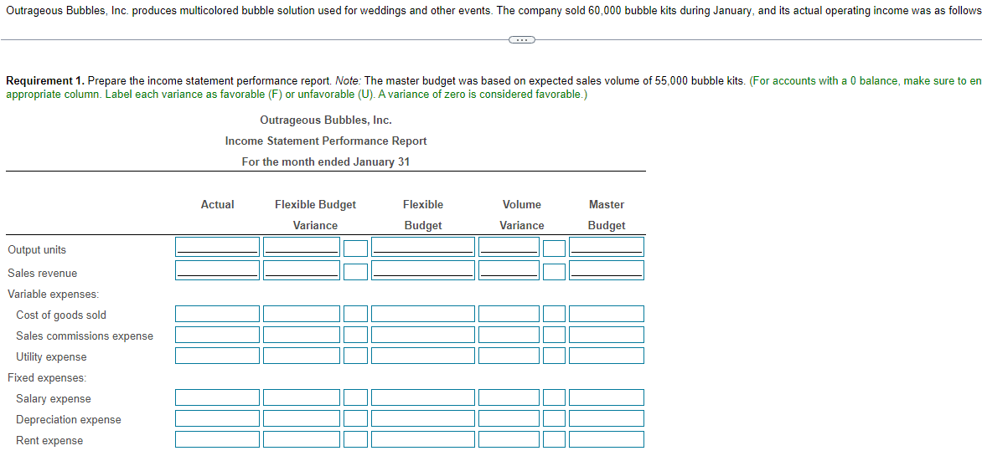Click Sales revenue Flexible Budget field
Viewport: 982px width, 456px height.
pyautogui.click(x=423, y=270)
